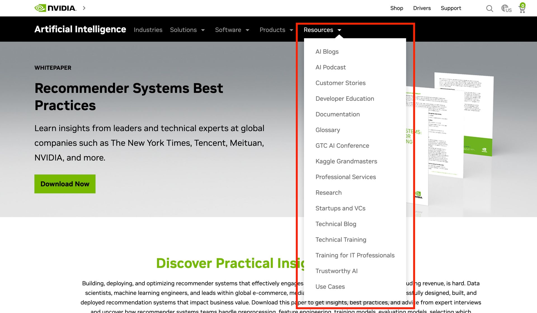Click the Download Now button
Screen dimensions: 537x313
point(65,184)
